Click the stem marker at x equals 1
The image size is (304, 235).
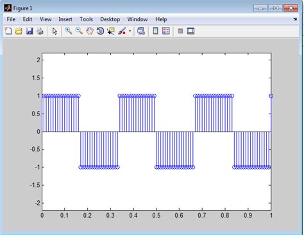click(x=271, y=96)
